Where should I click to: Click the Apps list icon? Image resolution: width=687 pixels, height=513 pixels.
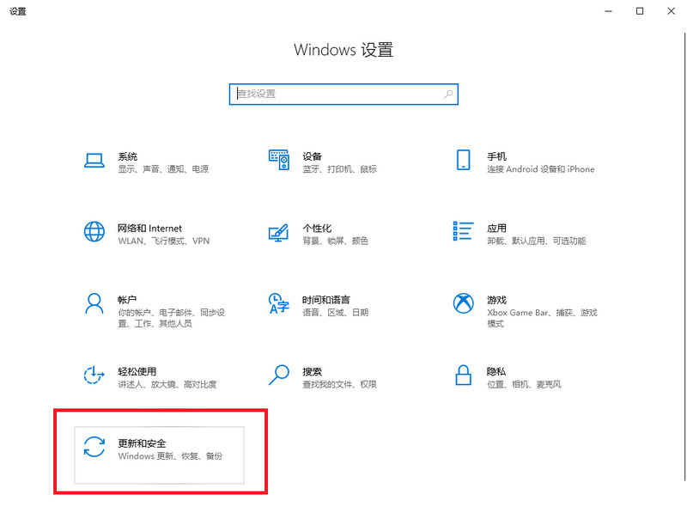tap(463, 231)
